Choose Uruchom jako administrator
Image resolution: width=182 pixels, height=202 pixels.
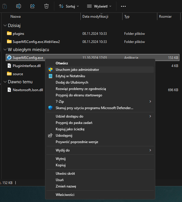click(x=100, y=70)
